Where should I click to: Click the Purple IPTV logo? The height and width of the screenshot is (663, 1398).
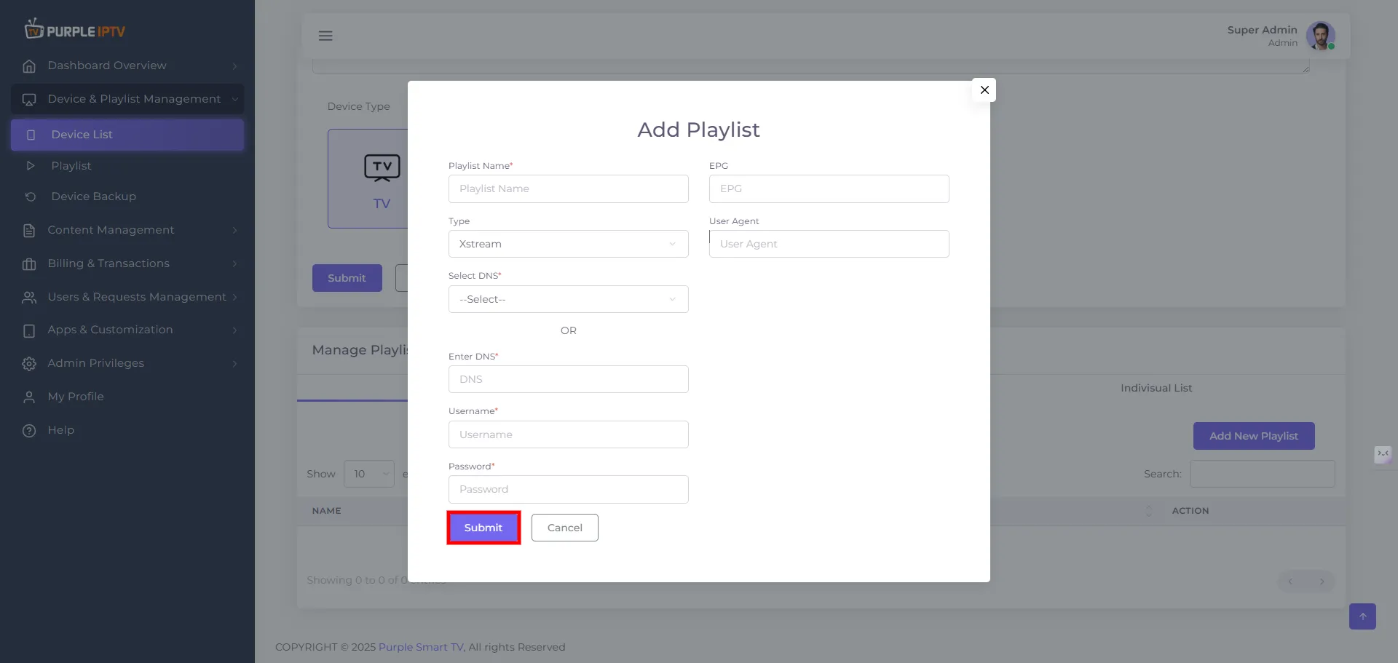click(x=75, y=30)
